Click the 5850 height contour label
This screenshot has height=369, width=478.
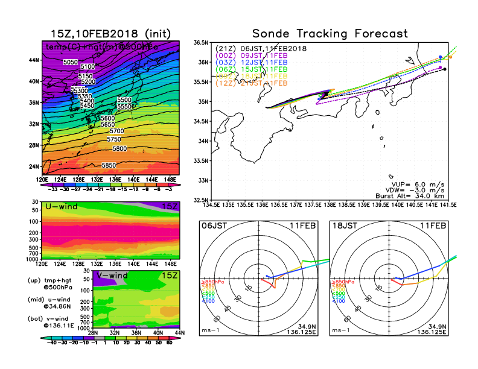[109, 165]
